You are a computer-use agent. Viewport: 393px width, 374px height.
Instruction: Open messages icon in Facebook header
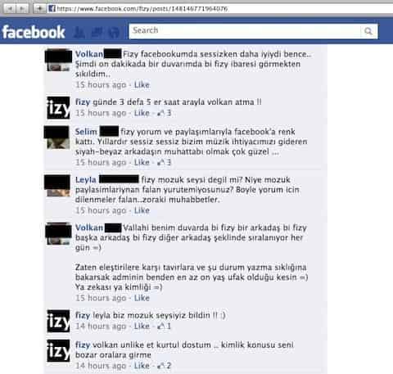(x=97, y=32)
